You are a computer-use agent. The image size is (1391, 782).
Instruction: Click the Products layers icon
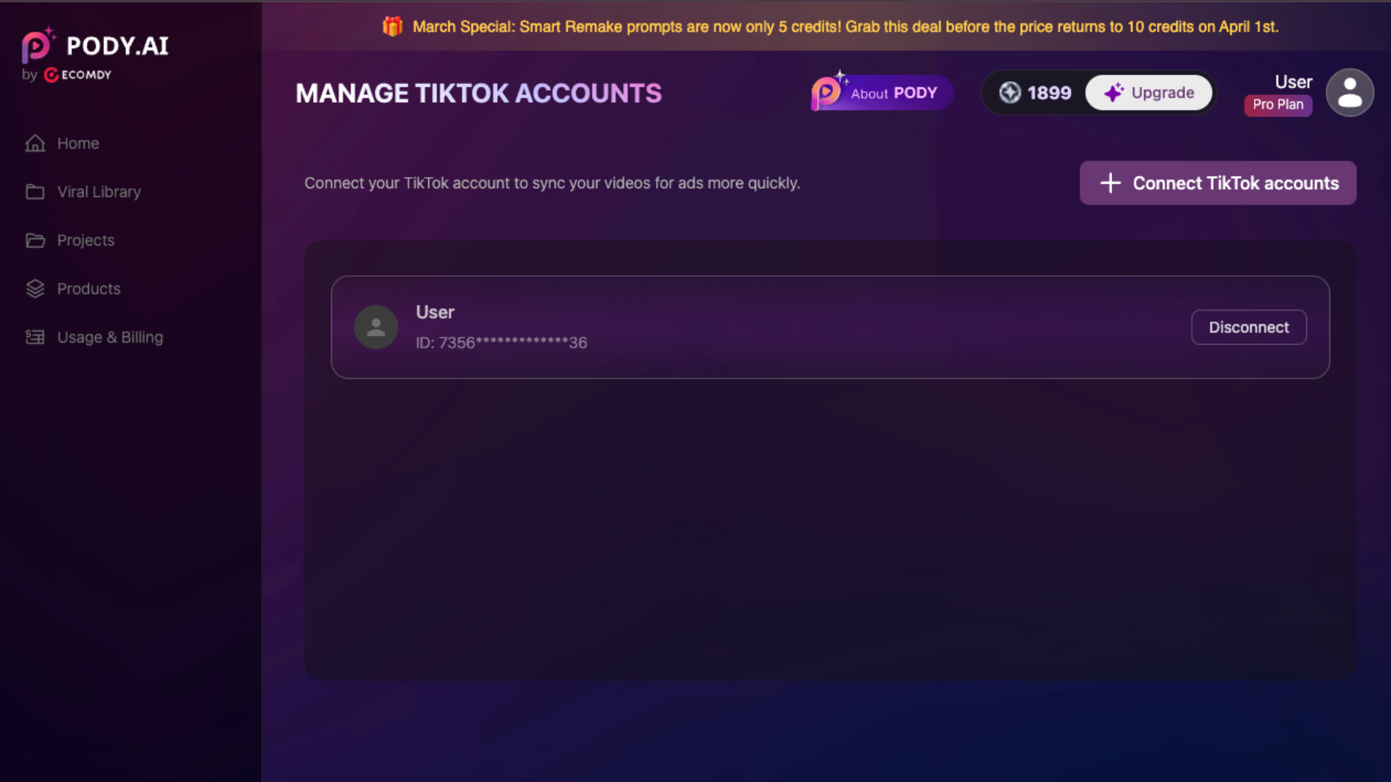tap(35, 289)
